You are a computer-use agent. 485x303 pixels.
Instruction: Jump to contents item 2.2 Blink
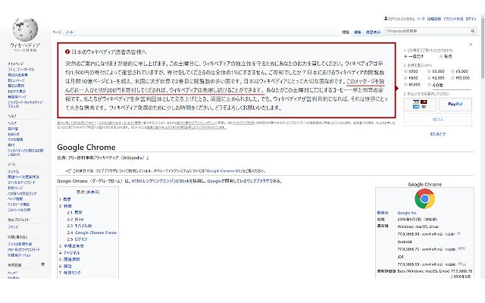(x=76, y=219)
